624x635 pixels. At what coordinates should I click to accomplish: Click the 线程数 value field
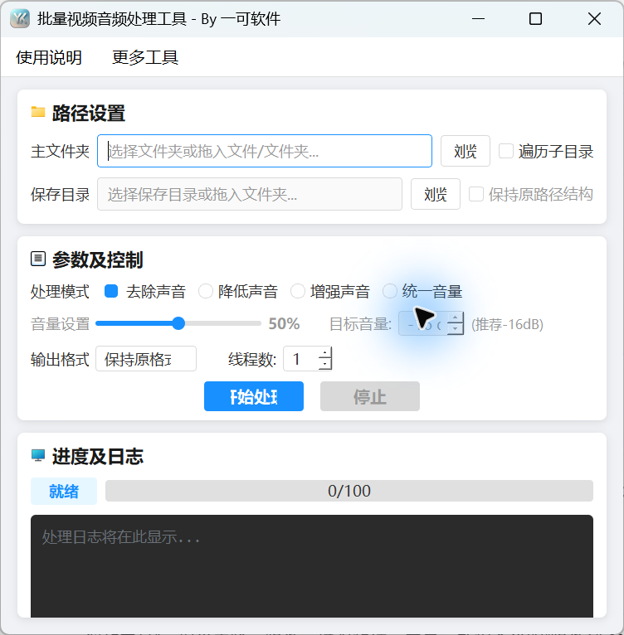(300, 359)
